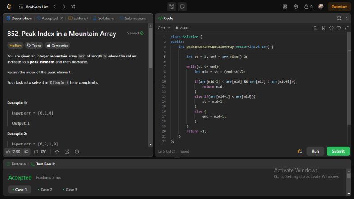Viewport: 354px width, 199px height.
Task: Bookmark the code with bookmark icon
Action: [x=323, y=27]
